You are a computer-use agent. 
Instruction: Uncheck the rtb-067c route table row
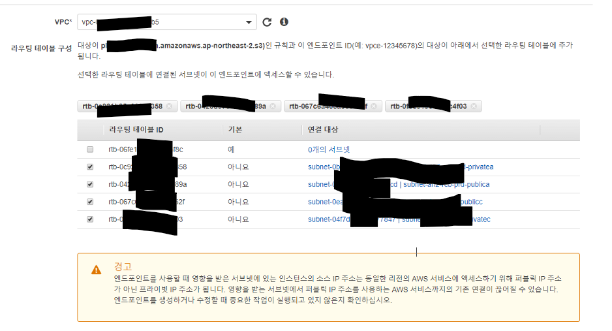tap(90, 202)
